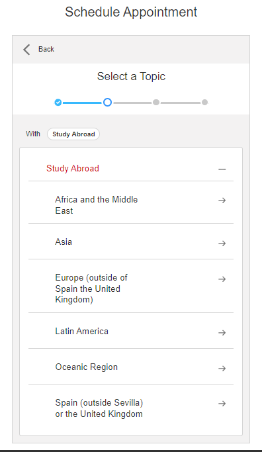Click arrow icon beside Europe topic
The width and height of the screenshot is (262, 452).
222,279
